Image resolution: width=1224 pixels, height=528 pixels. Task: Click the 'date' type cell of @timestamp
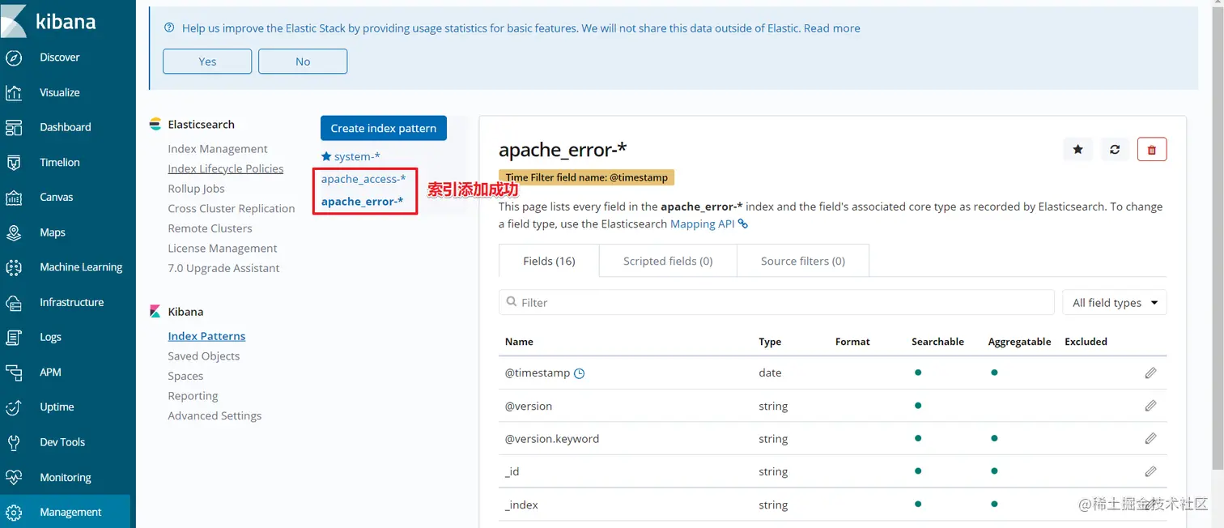click(770, 373)
